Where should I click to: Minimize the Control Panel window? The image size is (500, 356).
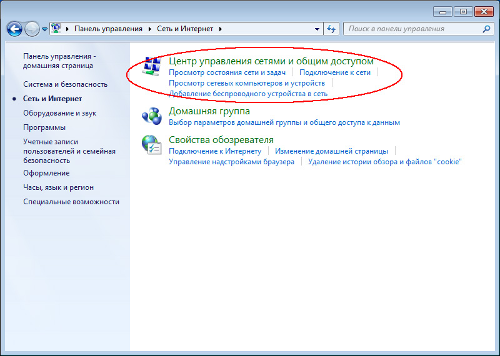click(442, 12)
